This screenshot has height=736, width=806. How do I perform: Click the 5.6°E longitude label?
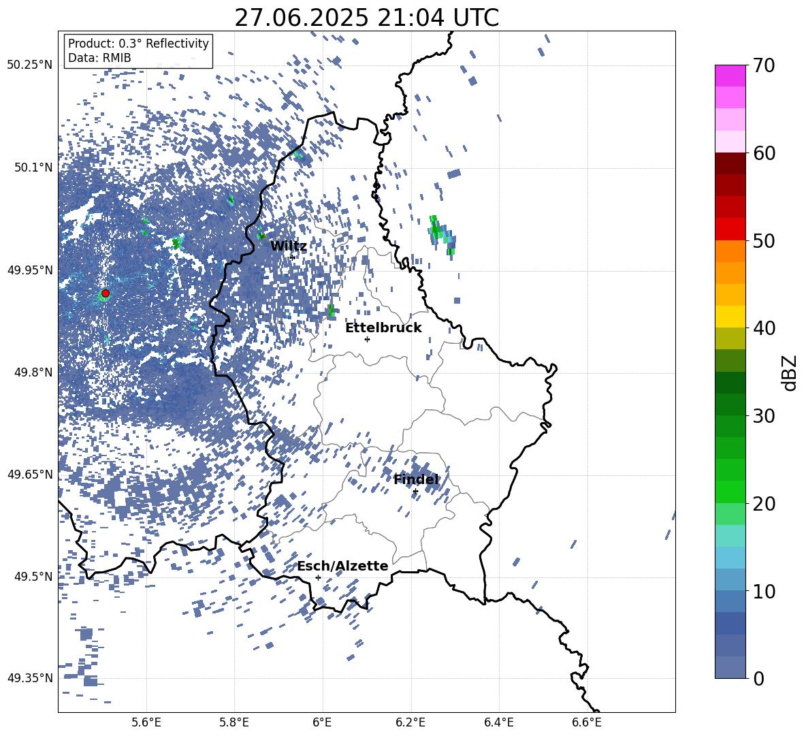[x=146, y=722]
